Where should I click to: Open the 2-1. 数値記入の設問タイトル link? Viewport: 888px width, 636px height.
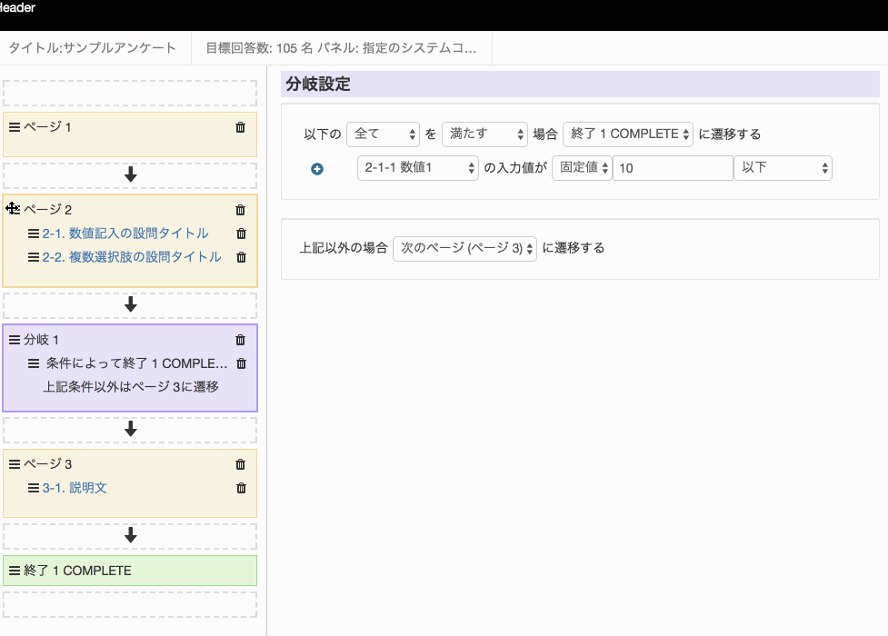(x=125, y=234)
